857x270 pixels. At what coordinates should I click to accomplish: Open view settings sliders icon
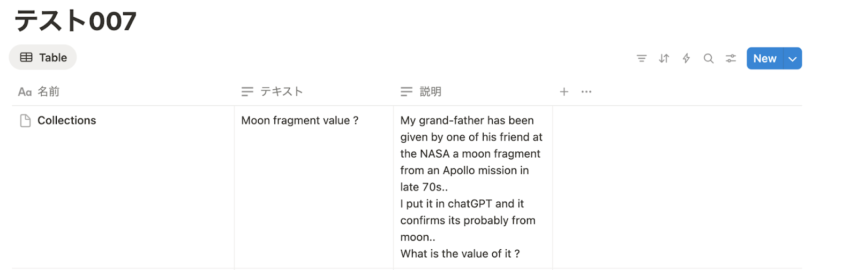pyautogui.click(x=731, y=58)
